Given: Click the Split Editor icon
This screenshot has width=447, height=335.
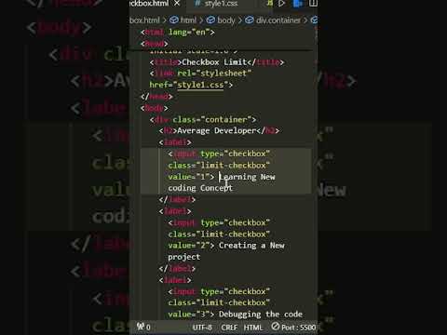Looking at the screenshot, I should pos(313,4).
